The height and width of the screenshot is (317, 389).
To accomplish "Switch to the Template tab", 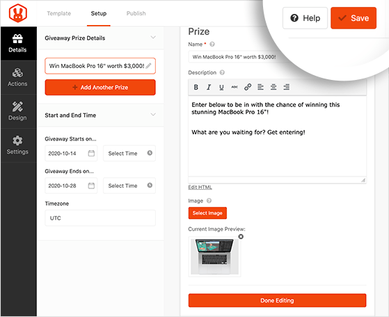I will tap(58, 13).
